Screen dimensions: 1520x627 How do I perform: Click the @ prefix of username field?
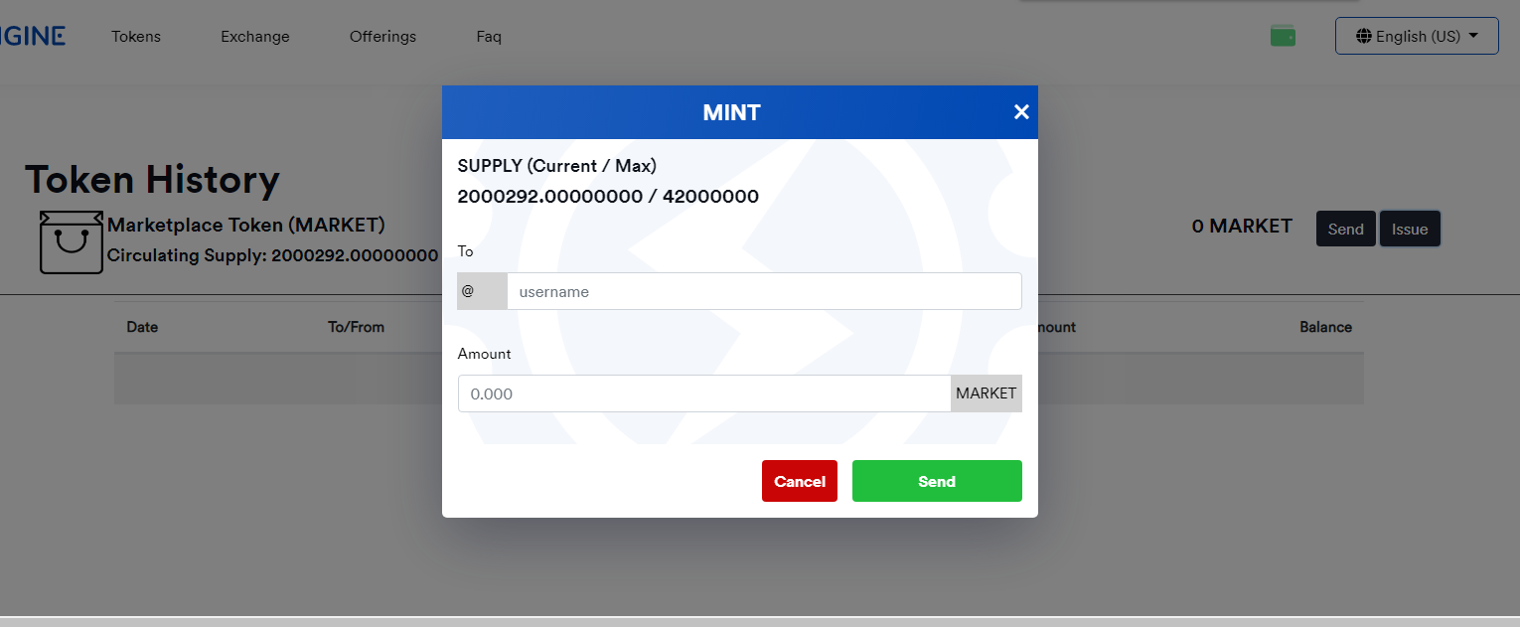pos(482,291)
